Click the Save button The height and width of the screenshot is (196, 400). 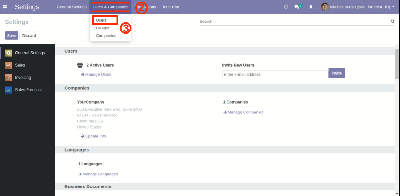(12, 35)
